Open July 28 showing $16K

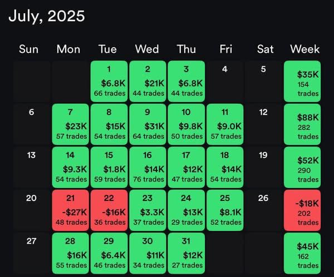(x=68, y=253)
